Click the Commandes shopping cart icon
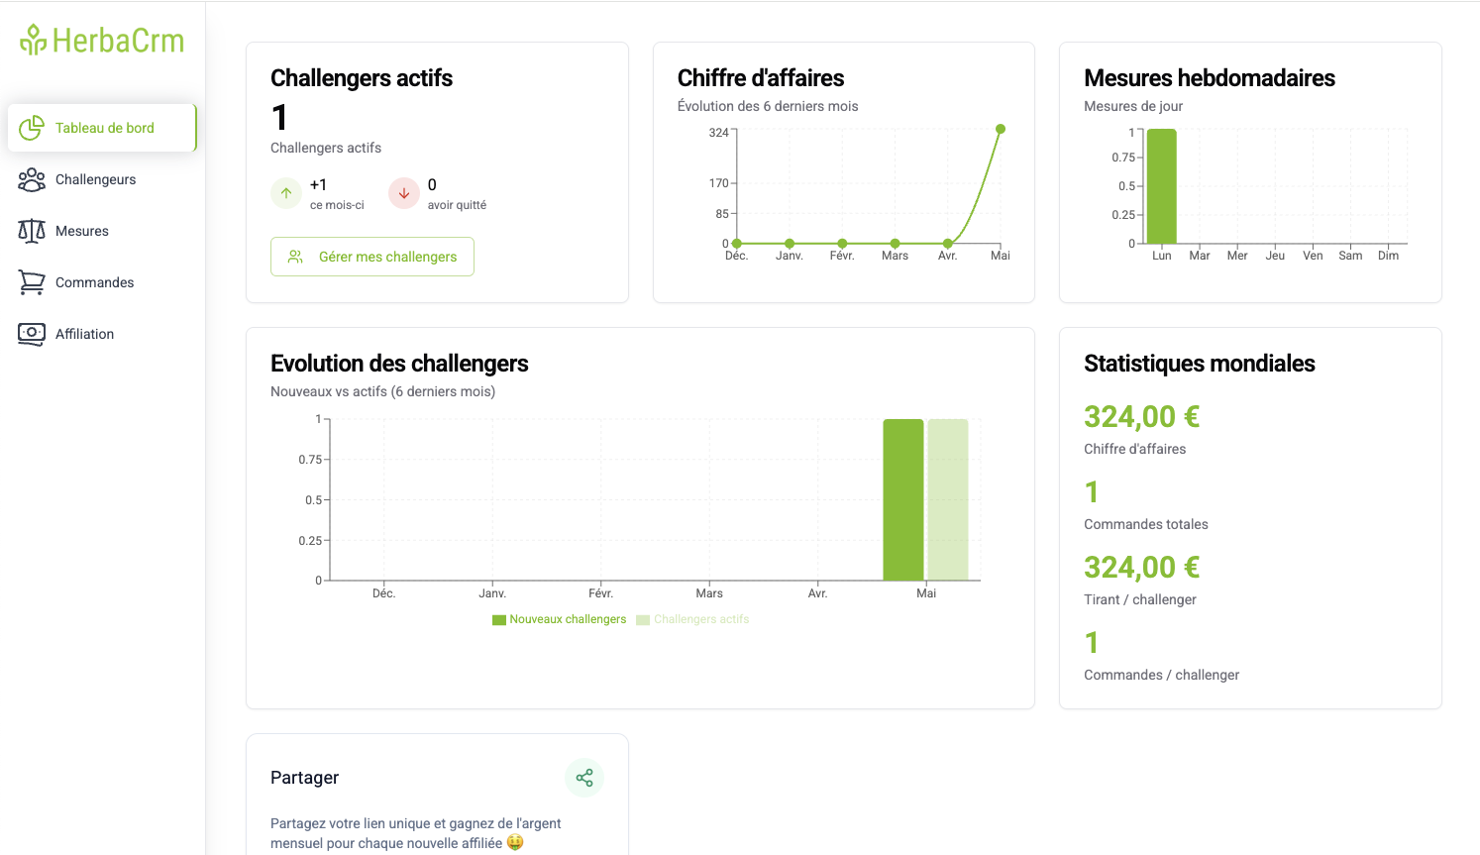1480x855 pixels. (x=32, y=282)
